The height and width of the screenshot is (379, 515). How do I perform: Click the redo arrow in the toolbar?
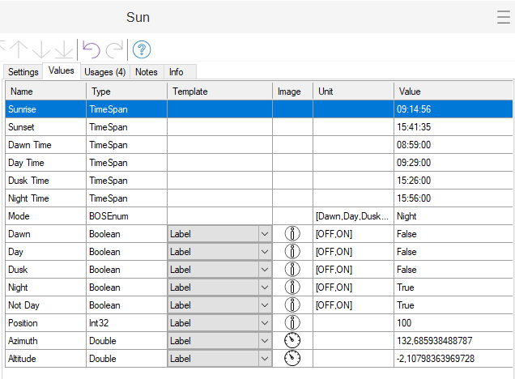pyautogui.click(x=115, y=49)
